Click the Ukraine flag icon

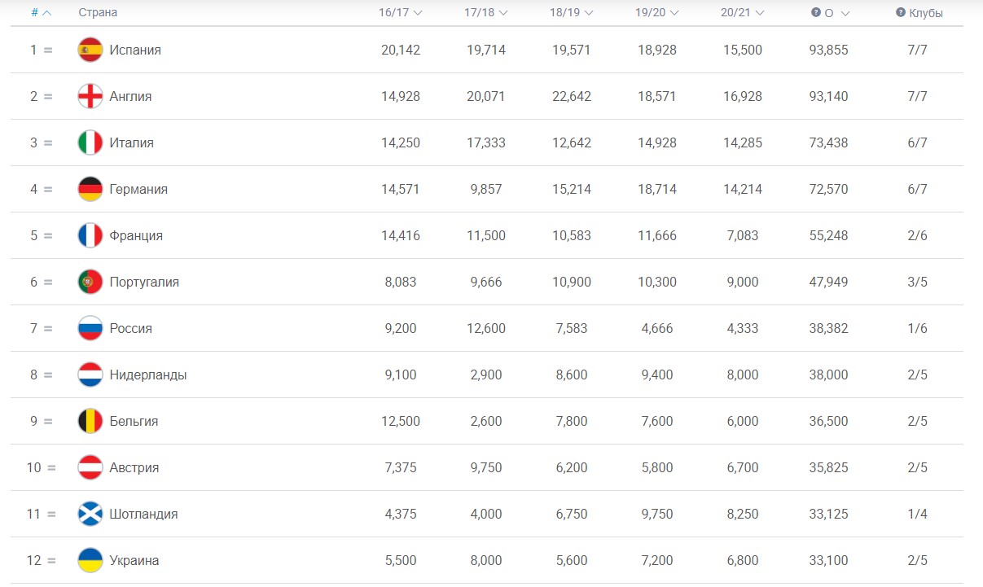90,560
